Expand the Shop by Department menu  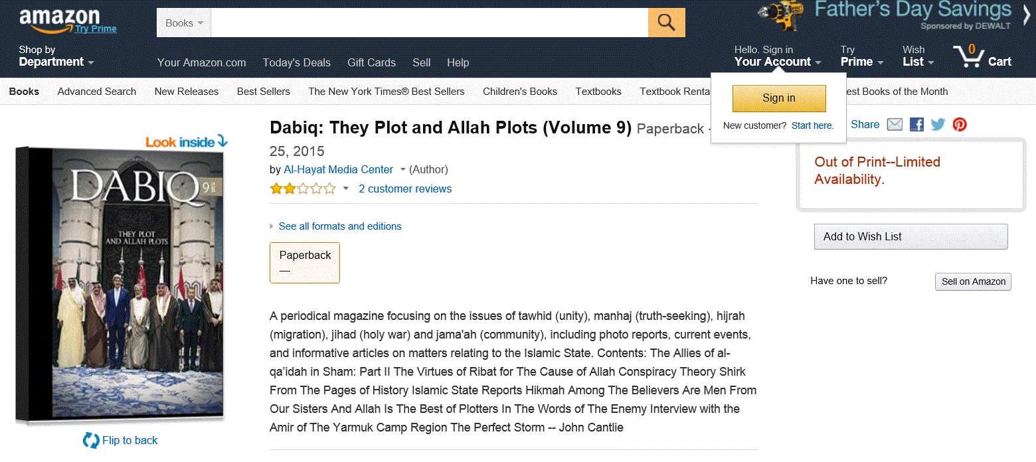pyautogui.click(x=56, y=56)
